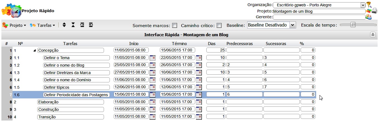Enable the Somente marcos checkbox
Image resolution: width=379 pixels, height=123 pixels.
pyautogui.click(x=175, y=25)
